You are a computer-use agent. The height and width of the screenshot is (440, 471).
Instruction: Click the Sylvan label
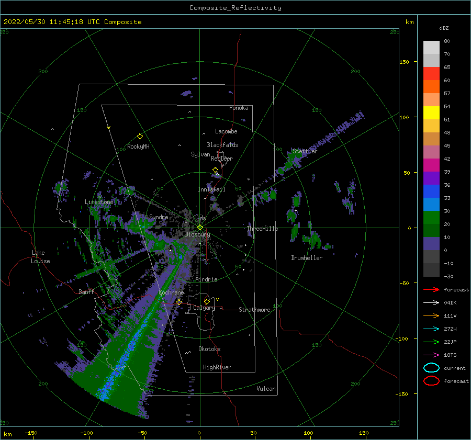point(200,155)
